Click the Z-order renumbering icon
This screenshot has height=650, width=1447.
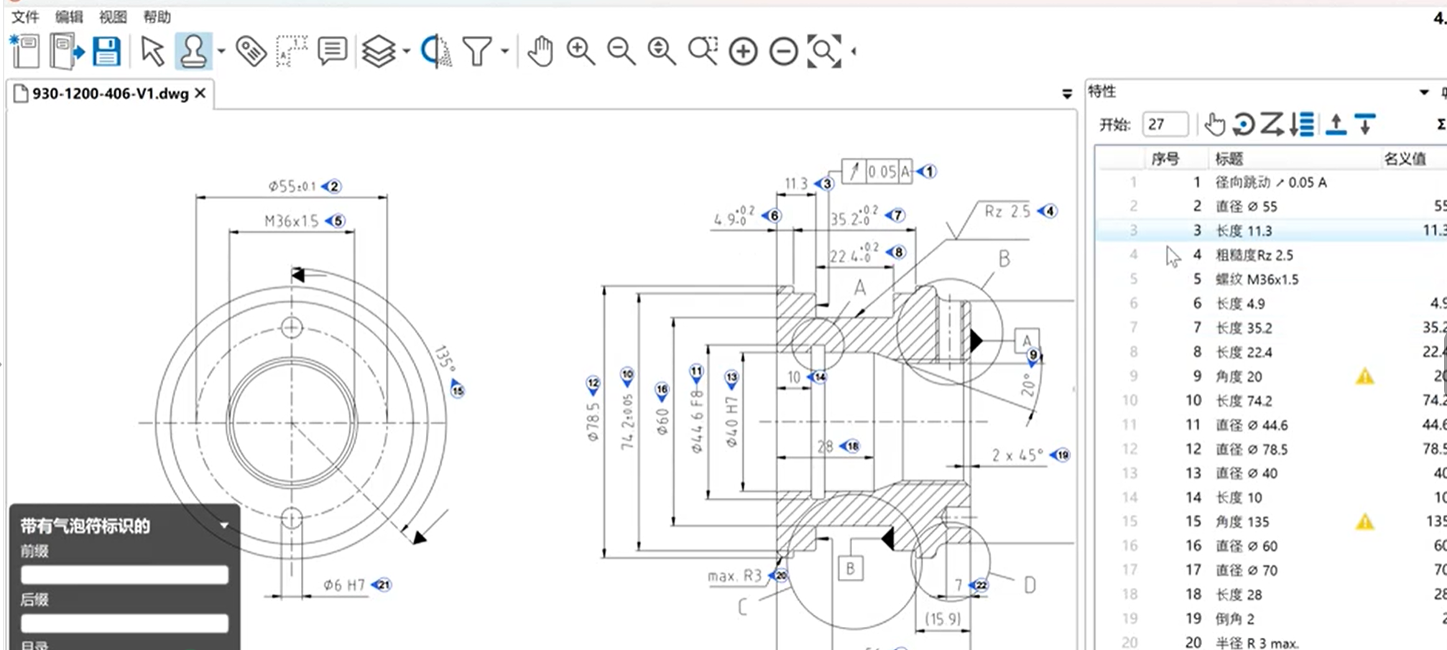pyautogui.click(x=1272, y=124)
